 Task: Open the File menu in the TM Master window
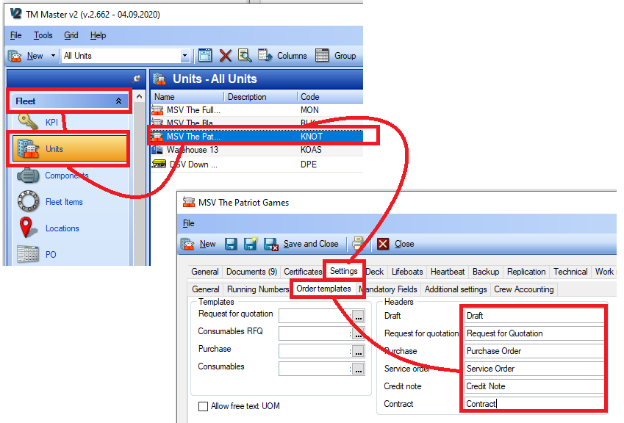pos(16,35)
